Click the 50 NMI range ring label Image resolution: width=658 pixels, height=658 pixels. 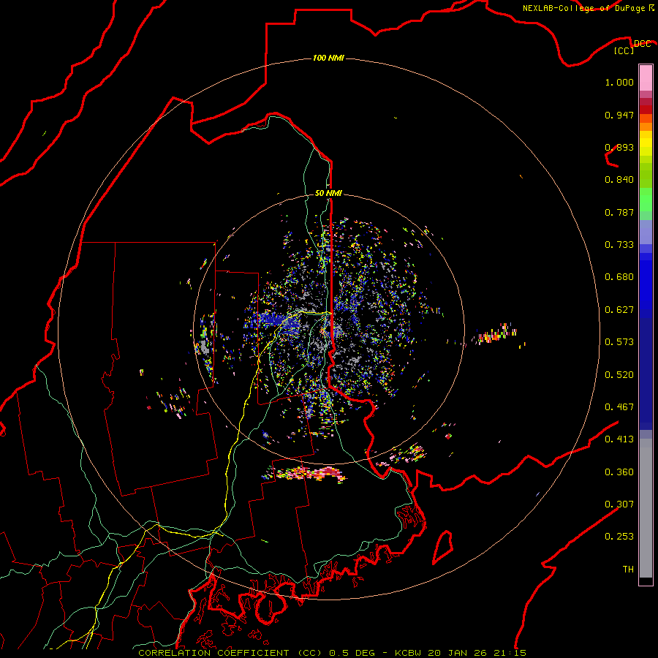[328, 193]
